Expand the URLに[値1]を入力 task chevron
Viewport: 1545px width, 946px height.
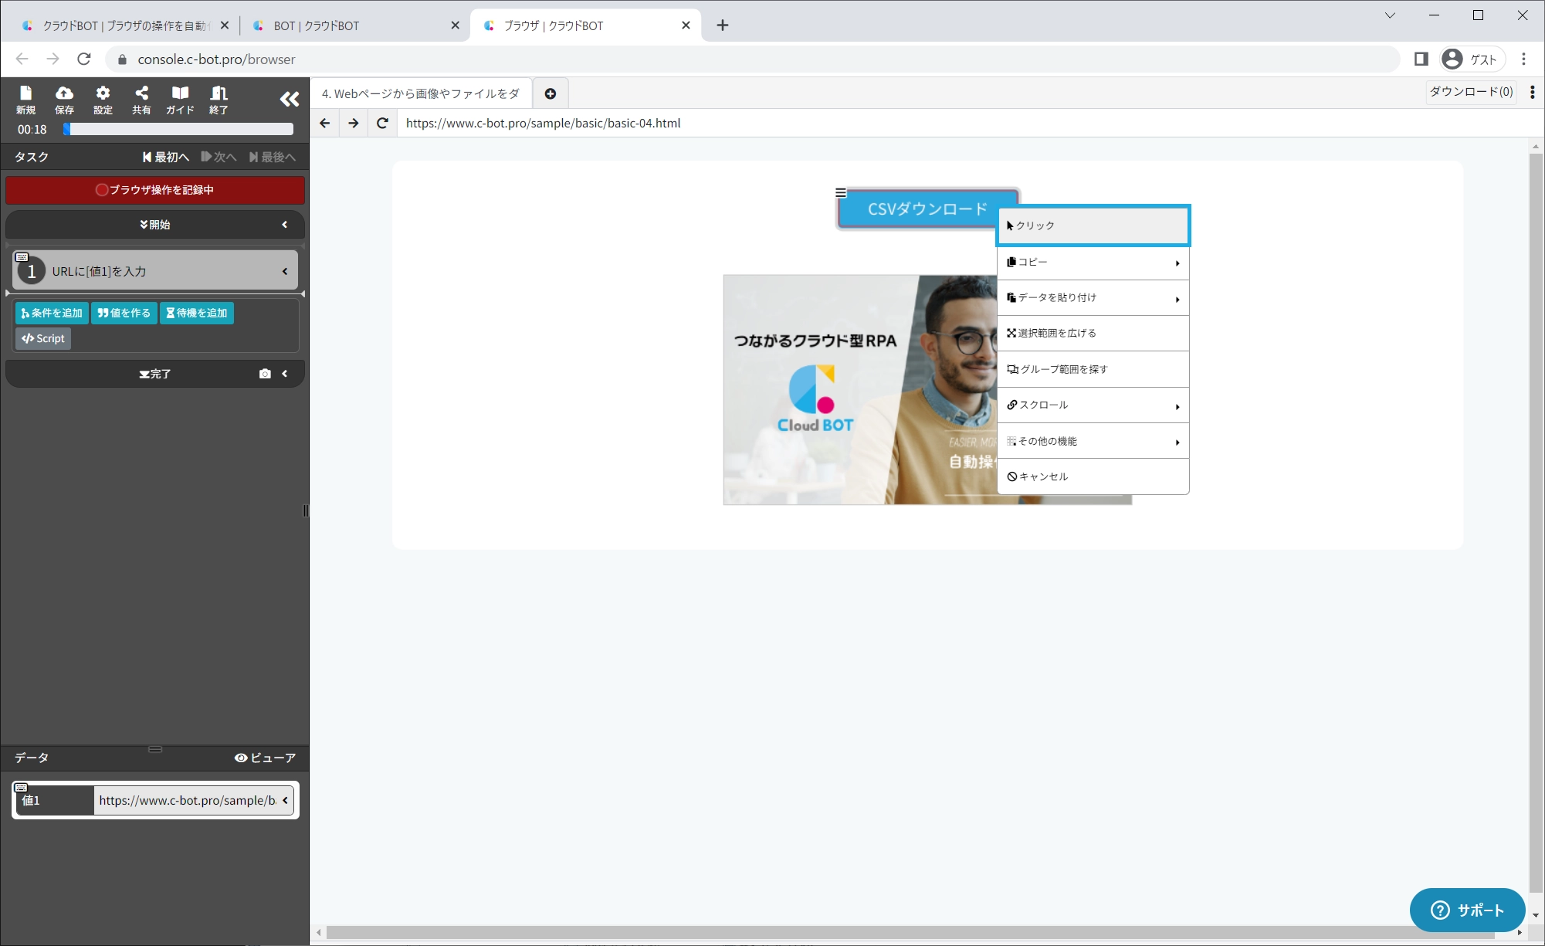pyautogui.click(x=285, y=271)
